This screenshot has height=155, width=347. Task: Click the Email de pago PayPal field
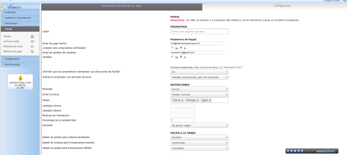[197, 43]
